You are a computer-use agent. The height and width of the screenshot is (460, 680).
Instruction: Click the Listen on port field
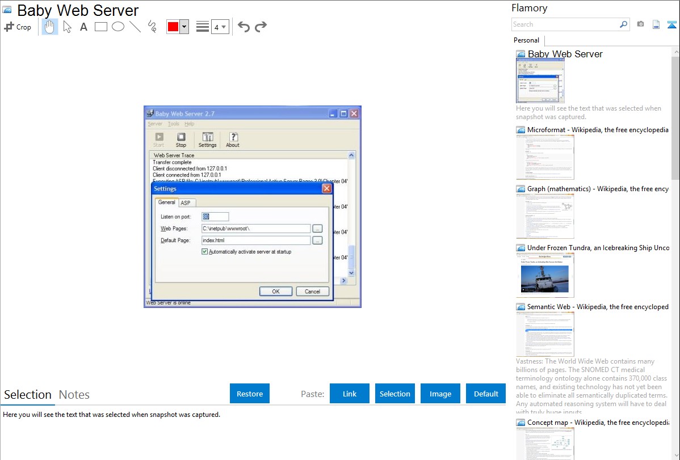pos(215,216)
